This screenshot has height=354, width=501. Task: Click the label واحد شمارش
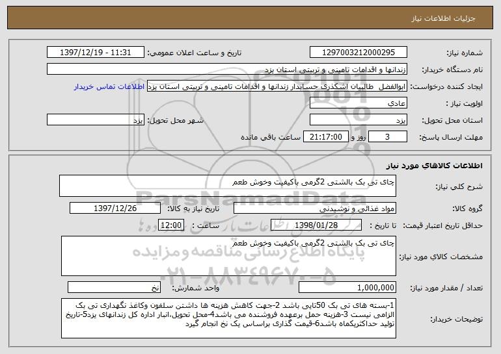tap(196, 288)
